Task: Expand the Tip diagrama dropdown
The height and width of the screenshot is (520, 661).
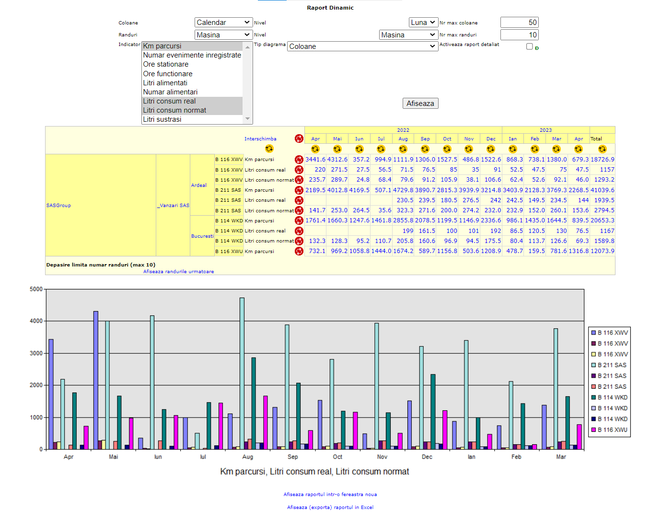Action: pos(362,46)
